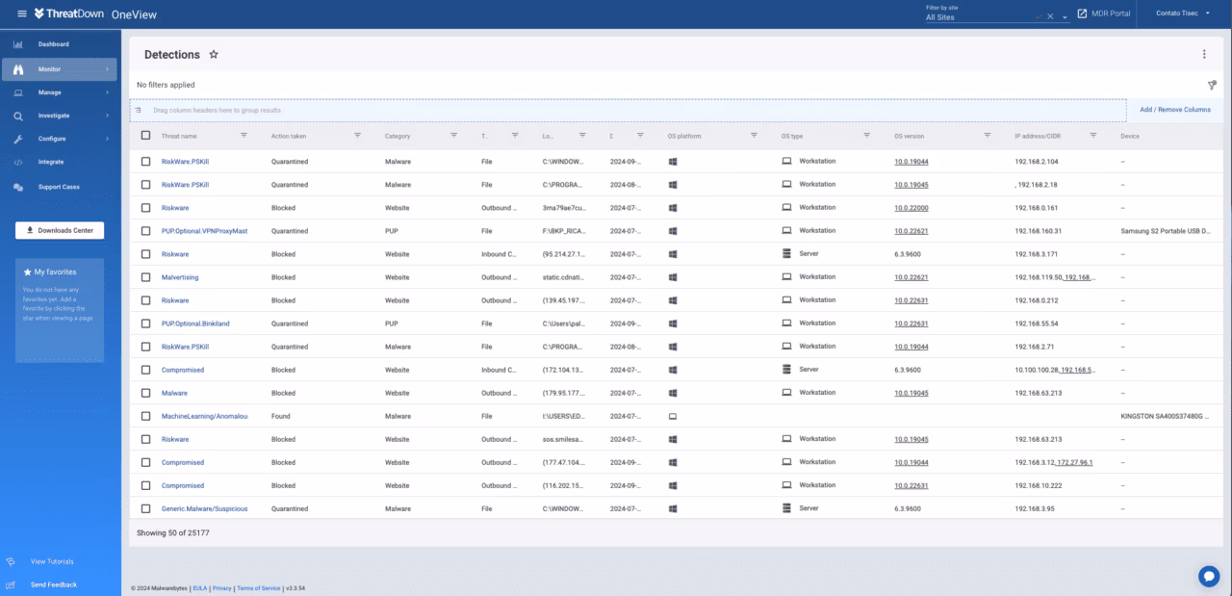Check the select-all checkbox in the table header
Screen dimensions: 1232x596
pyautogui.click(x=145, y=135)
